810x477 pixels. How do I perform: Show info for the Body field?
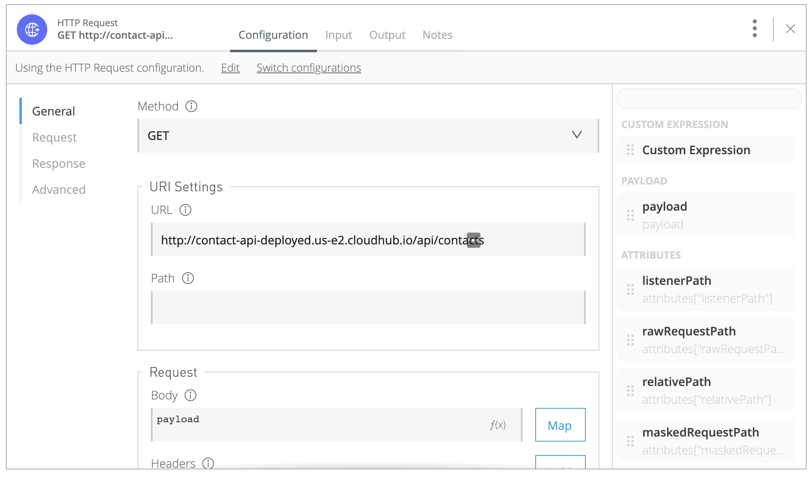coord(190,395)
